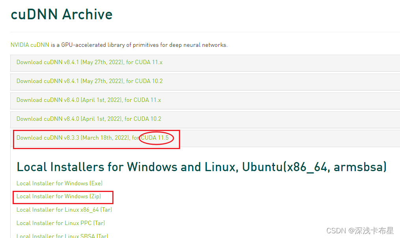The height and width of the screenshot is (238, 400).
Task: Download Local Installer for Windows (Zip)
Action: coord(59,196)
